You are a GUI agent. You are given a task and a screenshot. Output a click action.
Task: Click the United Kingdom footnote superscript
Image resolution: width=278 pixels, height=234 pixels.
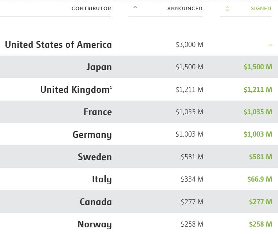click(111, 87)
